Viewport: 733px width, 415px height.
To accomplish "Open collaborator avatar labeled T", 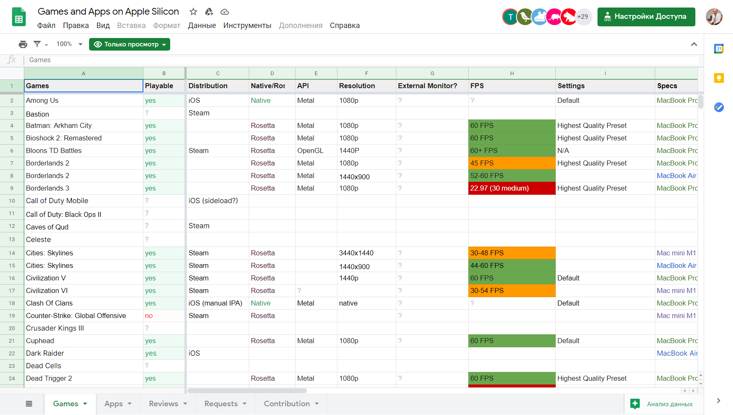I will click(510, 17).
